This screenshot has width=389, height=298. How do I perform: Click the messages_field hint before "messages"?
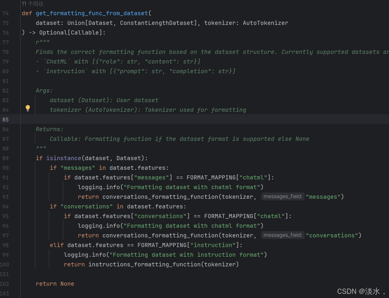tap(283, 196)
